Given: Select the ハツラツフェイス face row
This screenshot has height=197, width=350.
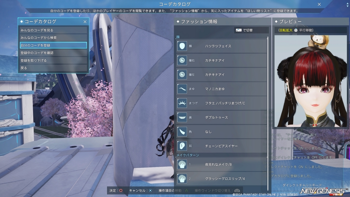Looking at the screenshot, I should (221, 46).
